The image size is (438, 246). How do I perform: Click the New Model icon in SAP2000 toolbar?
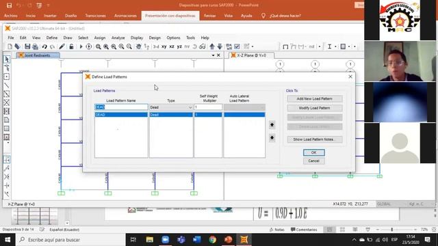(10, 46)
